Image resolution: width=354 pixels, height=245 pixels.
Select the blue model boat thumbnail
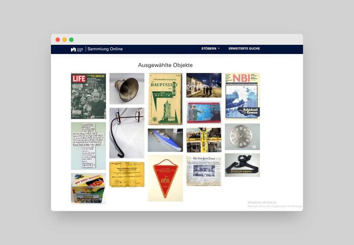165,140
